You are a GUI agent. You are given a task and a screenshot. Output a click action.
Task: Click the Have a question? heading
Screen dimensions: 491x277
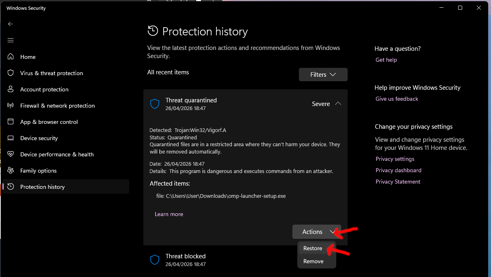click(x=398, y=49)
